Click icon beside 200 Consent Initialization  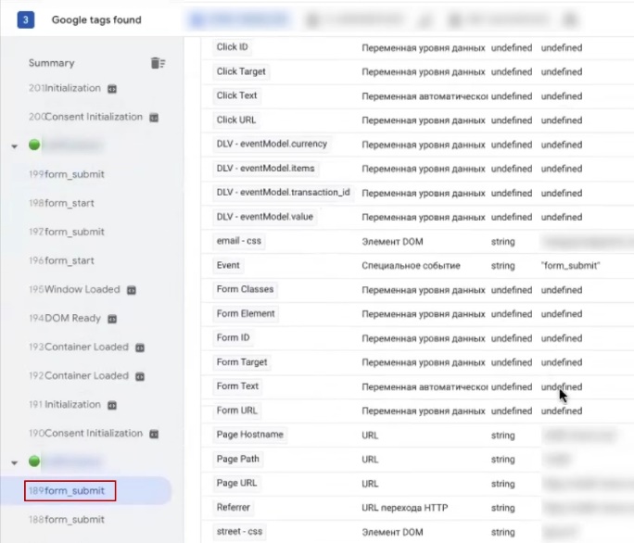pyautogui.click(x=154, y=118)
